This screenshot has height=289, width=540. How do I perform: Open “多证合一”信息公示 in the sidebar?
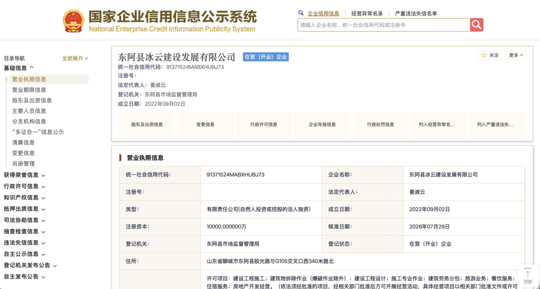tap(38, 132)
